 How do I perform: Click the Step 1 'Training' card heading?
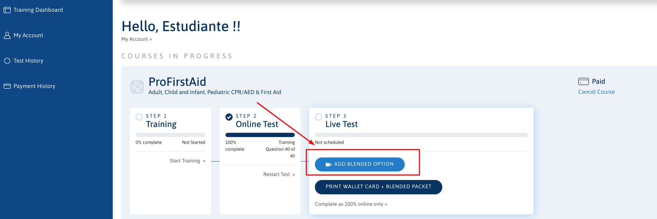click(x=161, y=125)
